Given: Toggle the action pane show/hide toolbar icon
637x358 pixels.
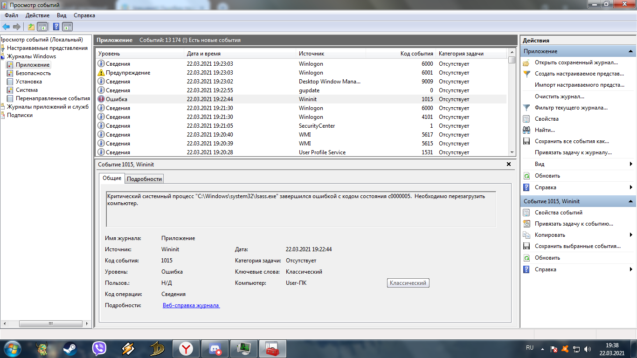Looking at the screenshot, I should tap(68, 27).
